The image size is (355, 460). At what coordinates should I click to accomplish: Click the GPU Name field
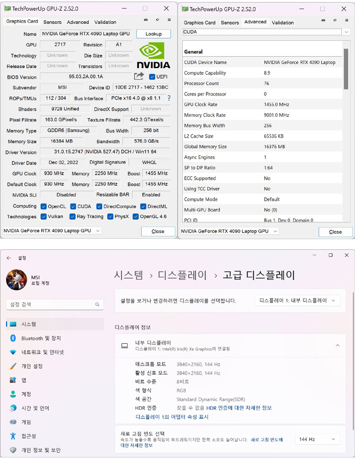pos(86,34)
